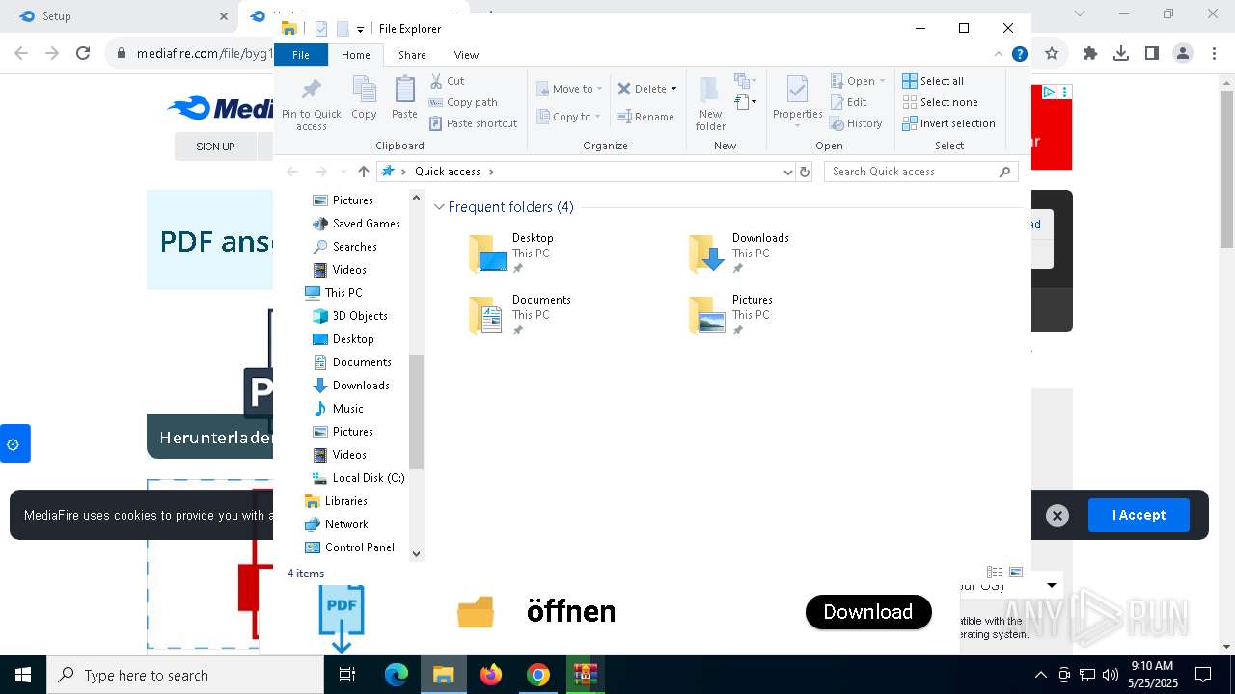This screenshot has width=1235, height=694.
Task: Select Music in navigation pane
Action: [x=338, y=409]
